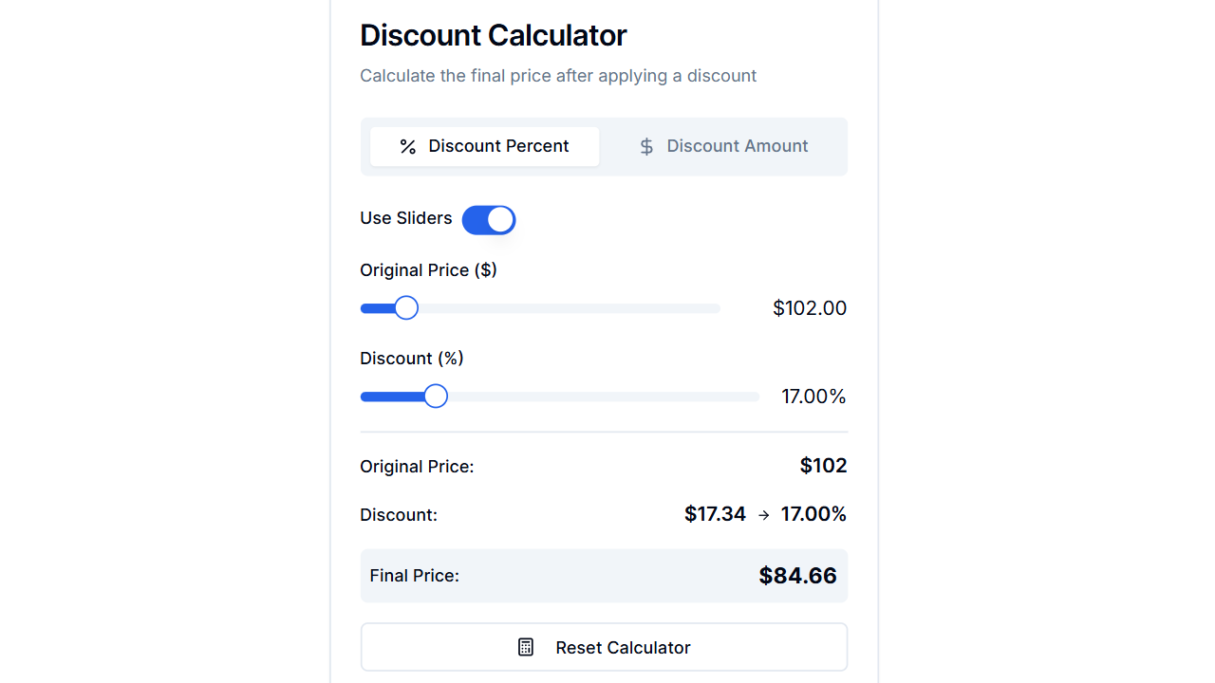Image resolution: width=1215 pixels, height=683 pixels.
Task: Click the Use Sliders text label
Action: [405, 218]
